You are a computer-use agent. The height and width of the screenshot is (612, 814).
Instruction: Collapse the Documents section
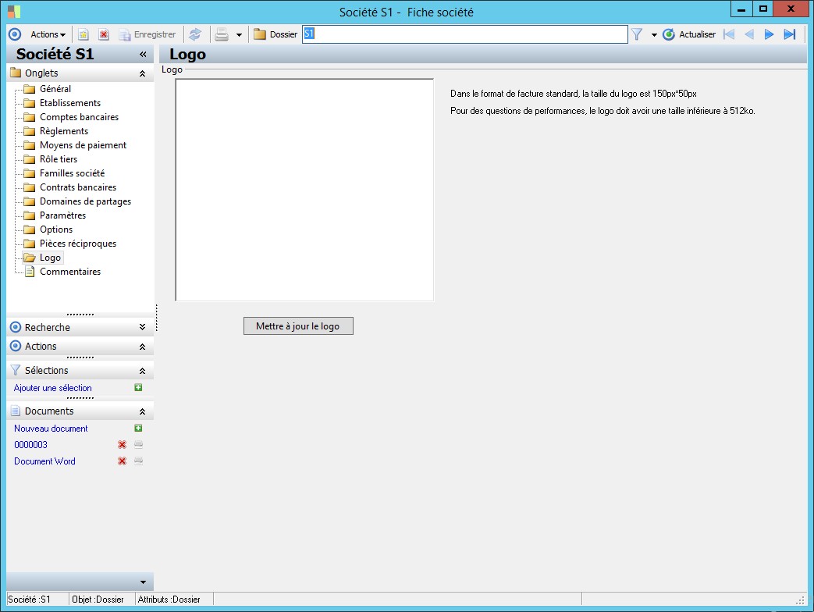(142, 411)
